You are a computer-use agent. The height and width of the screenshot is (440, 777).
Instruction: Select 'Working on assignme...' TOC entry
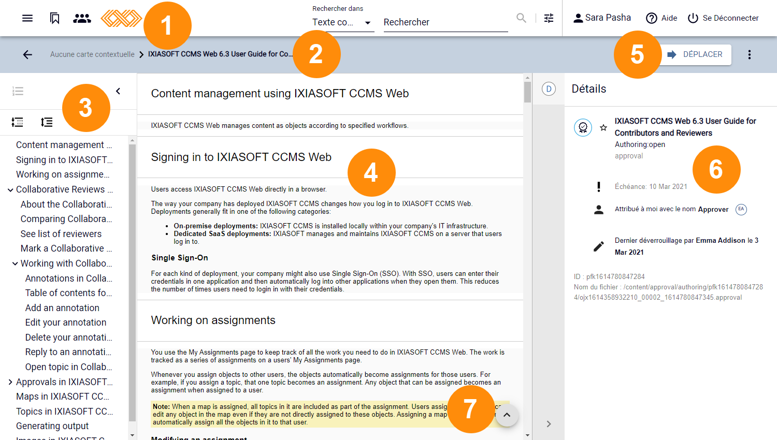click(63, 174)
